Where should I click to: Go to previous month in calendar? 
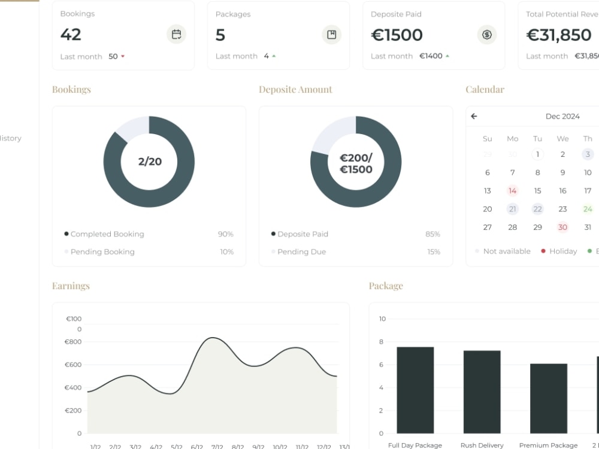tap(474, 116)
